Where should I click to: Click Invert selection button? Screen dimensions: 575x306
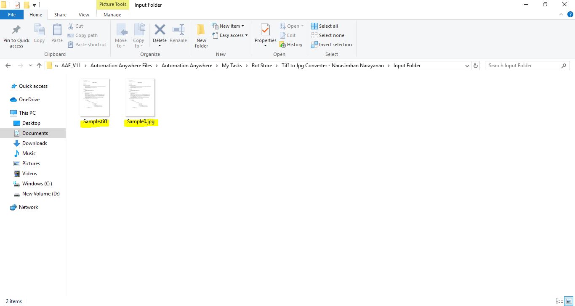pos(331,45)
